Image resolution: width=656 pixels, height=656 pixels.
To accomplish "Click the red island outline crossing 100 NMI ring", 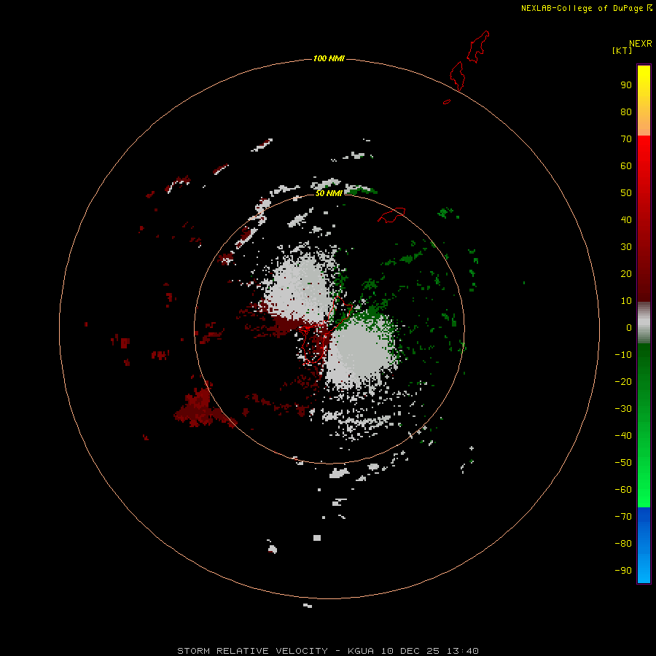I will [x=457, y=76].
